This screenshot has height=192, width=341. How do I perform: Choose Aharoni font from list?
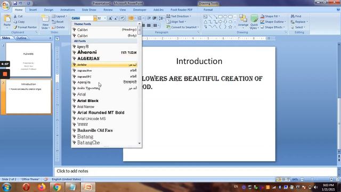[x=105, y=52]
